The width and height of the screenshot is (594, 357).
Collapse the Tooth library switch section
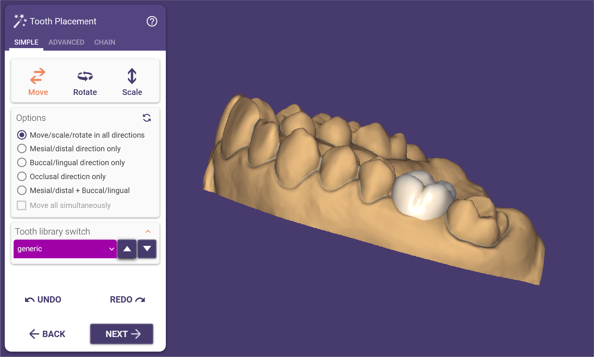point(148,231)
